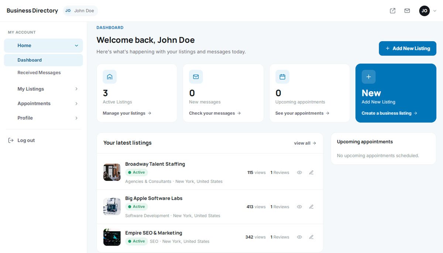Click the Log out icon
The width and height of the screenshot is (443, 253).
(11, 140)
